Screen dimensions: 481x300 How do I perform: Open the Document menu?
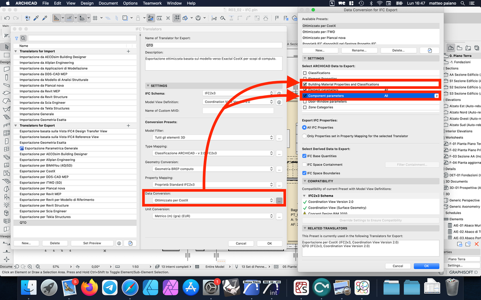coord(108,3)
